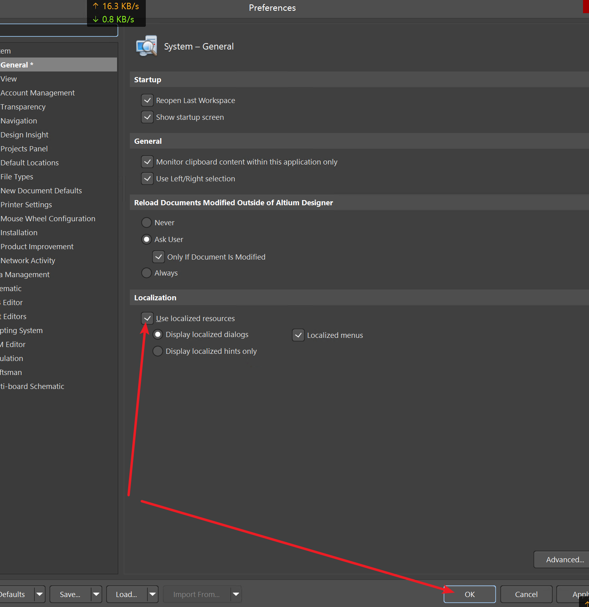Cancel the Preferences dialog

point(526,594)
